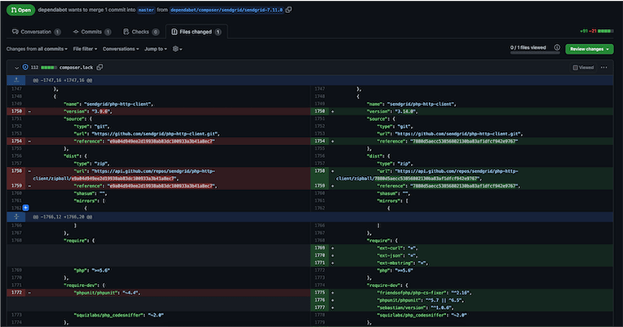Viewport: 623px width, 327px height.
Task: Collapse the composer.lock file diff
Action: [x=16, y=68]
